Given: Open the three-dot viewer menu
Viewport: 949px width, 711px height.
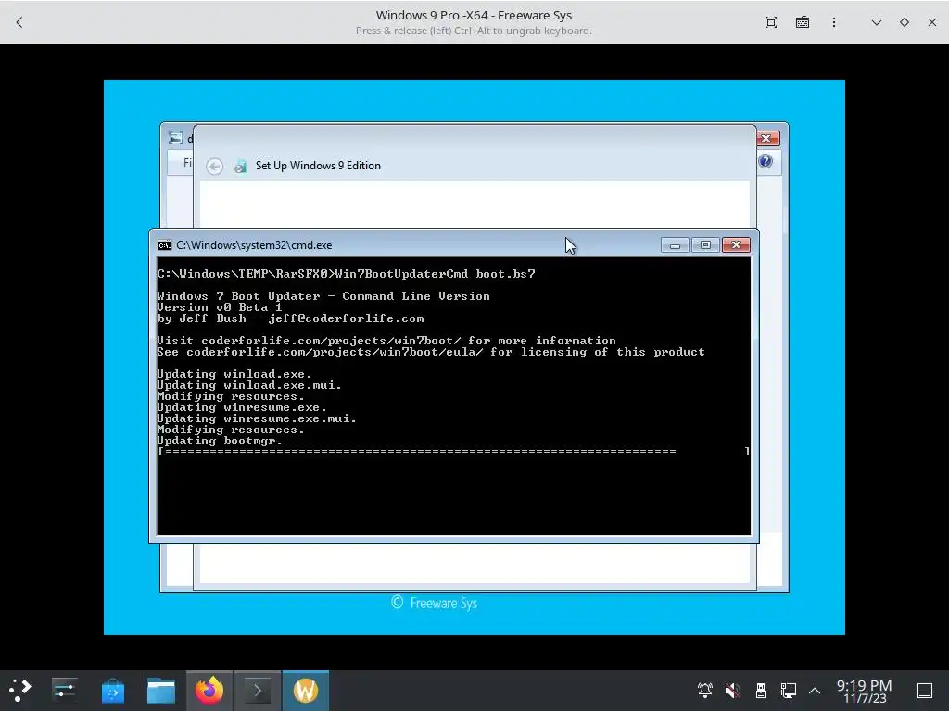Looking at the screenshot, I should click(834, 22).
